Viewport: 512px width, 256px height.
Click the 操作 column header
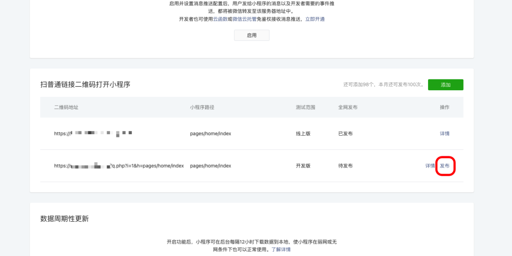coord(444,107)
